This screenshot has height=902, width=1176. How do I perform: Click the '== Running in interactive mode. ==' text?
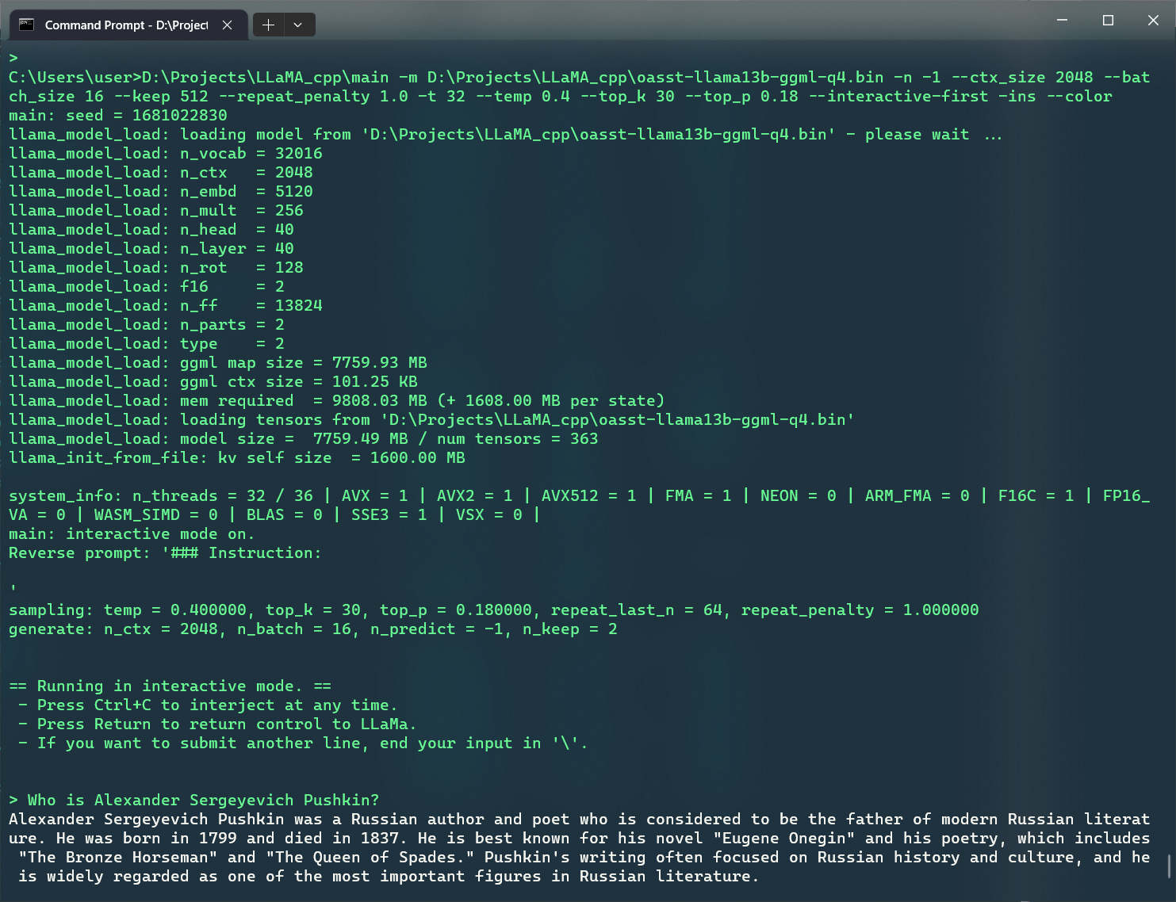pos(170,686)
